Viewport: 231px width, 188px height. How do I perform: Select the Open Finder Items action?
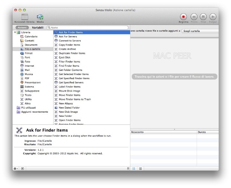(92, 120)
